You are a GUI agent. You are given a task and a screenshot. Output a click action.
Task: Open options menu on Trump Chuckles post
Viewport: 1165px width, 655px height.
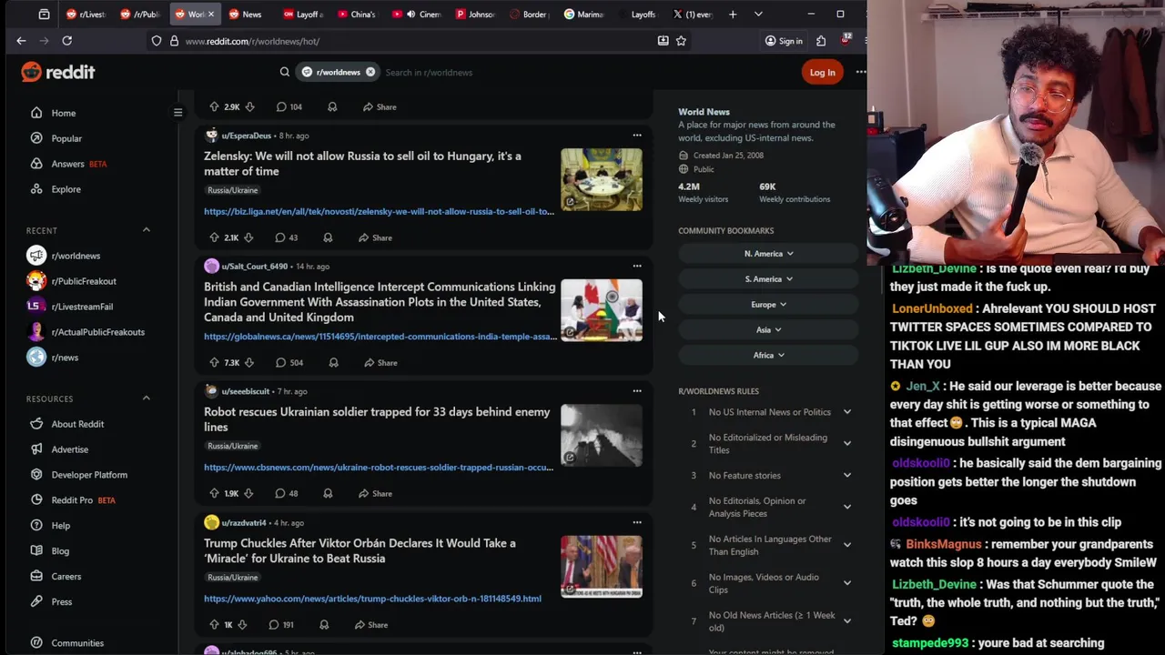pos(637,523)
